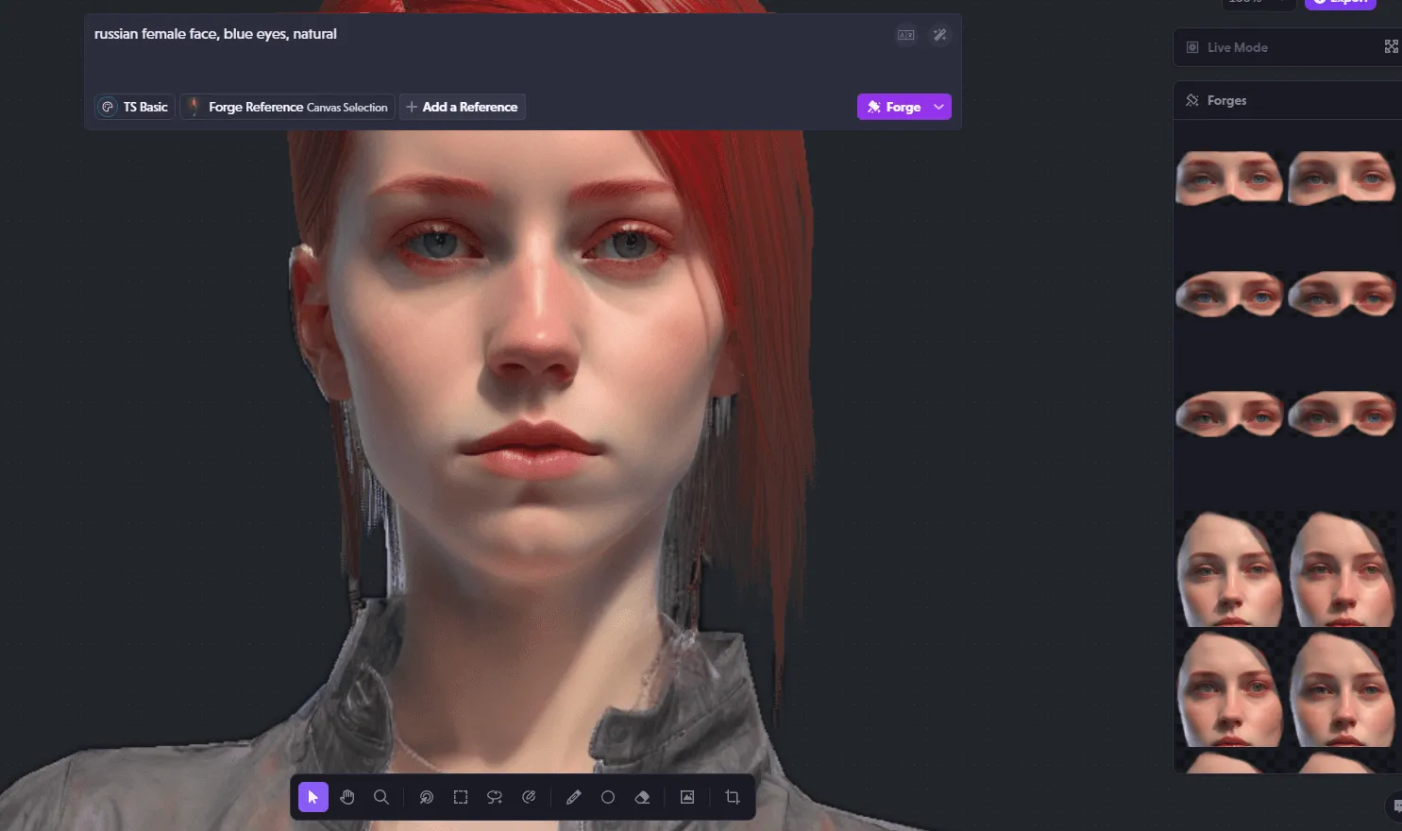Click the insert image tool
Image resolution: width=1402 pixels, height=831 pixels.
pos(687,797)
